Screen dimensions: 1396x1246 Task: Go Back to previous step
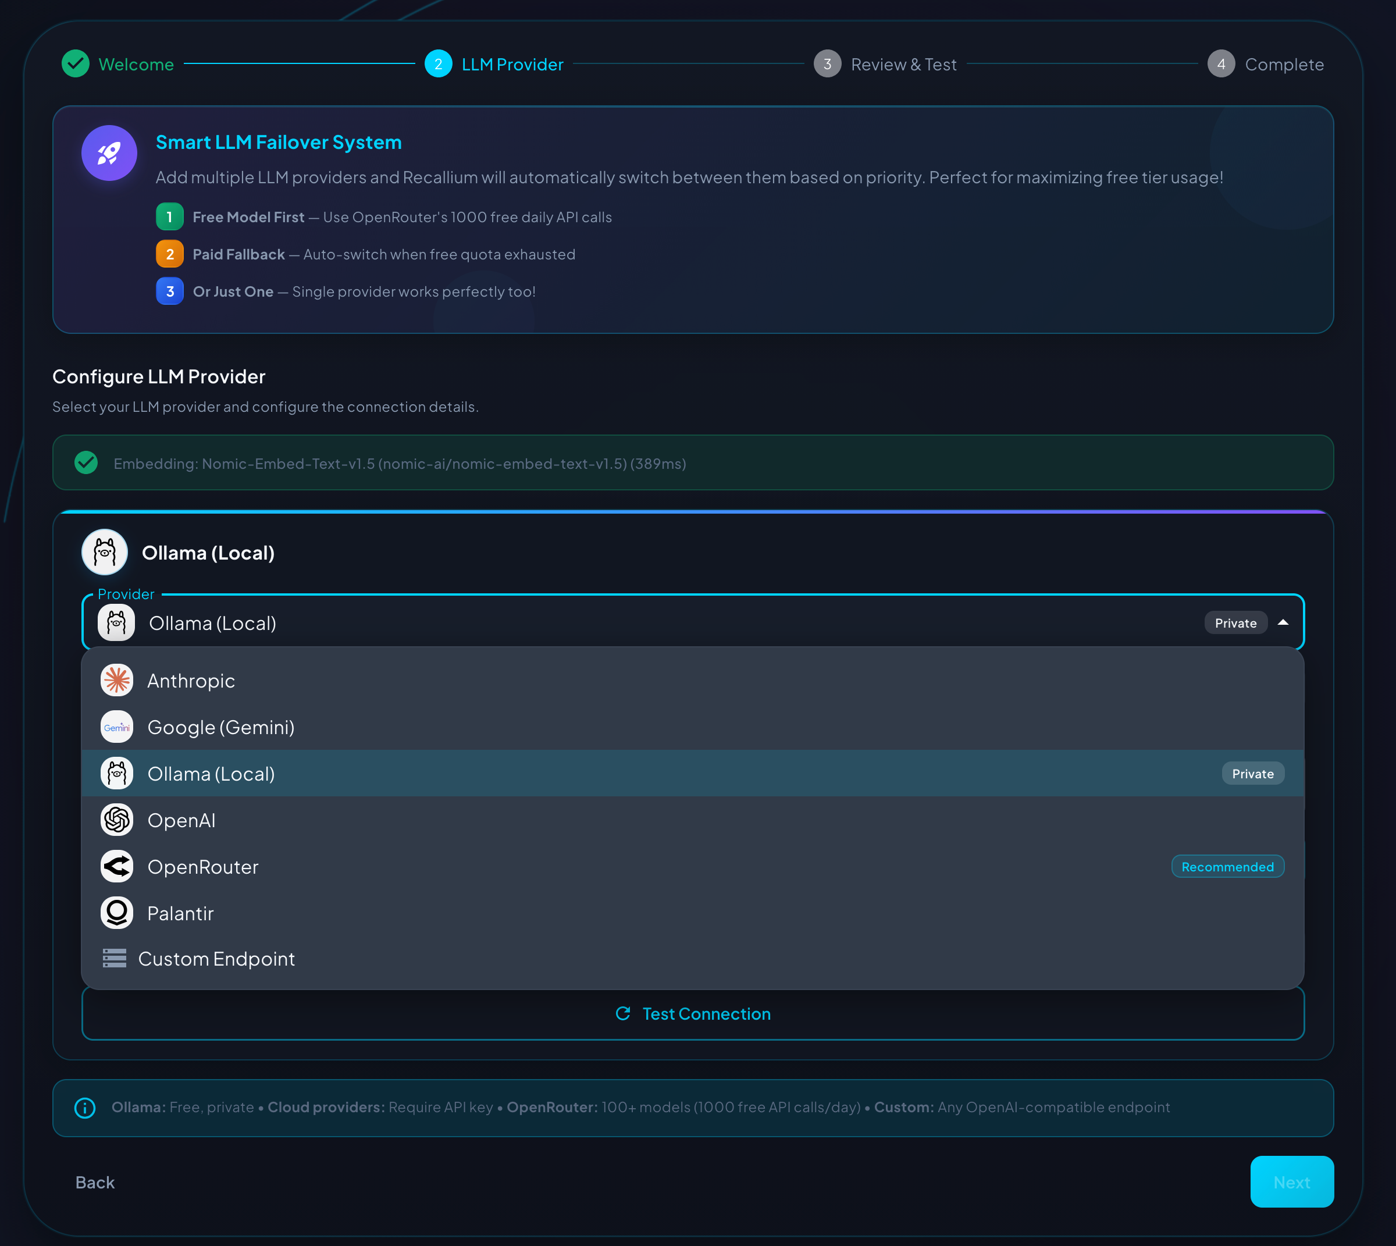pyautogui.click(x=95, y=1183)
